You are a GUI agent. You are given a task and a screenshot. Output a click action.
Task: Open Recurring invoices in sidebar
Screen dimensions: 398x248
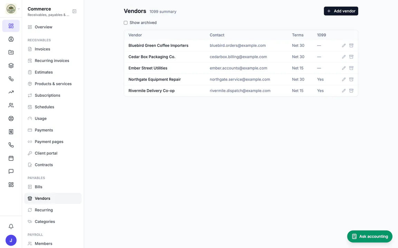tap(53, 61)
